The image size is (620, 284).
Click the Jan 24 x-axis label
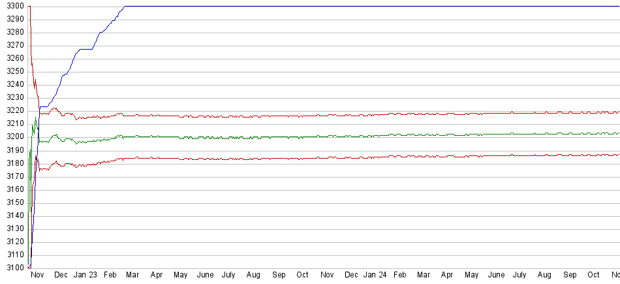tap(375, 276)
